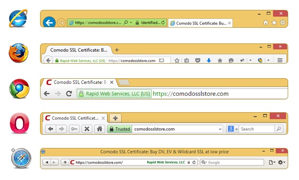Open the IE address bar dropdown arrow

[x=131, y=23]
